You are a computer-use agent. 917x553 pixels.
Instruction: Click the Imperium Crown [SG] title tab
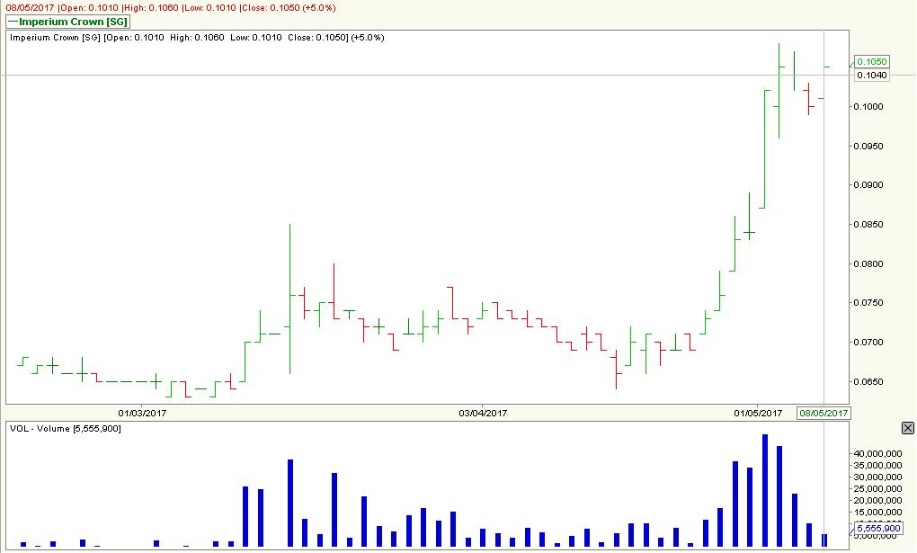67,21
